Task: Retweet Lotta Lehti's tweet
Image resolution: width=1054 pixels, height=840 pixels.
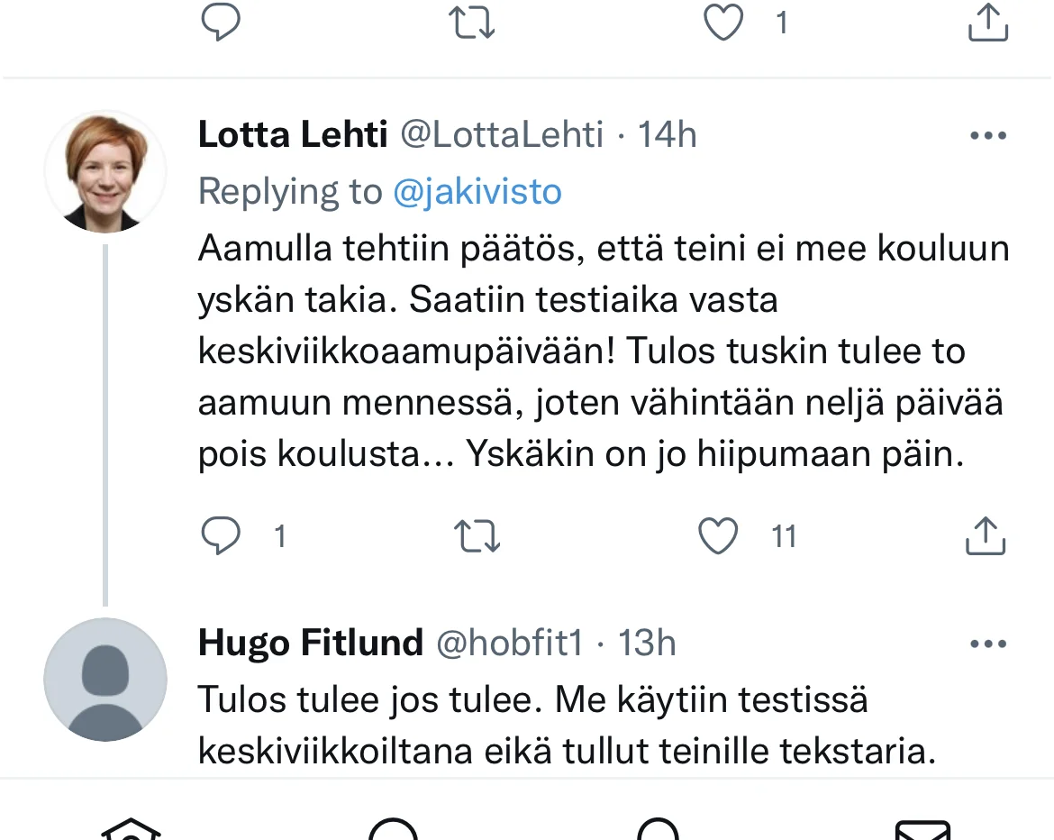Action: [x=477, y=537]
